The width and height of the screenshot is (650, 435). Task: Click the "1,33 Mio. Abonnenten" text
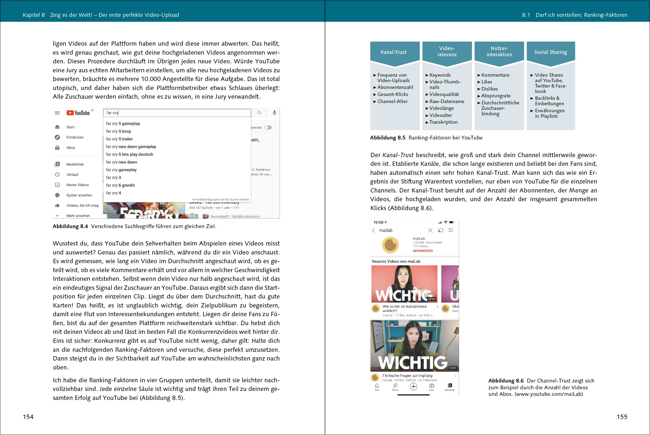[x=428, y=243]
